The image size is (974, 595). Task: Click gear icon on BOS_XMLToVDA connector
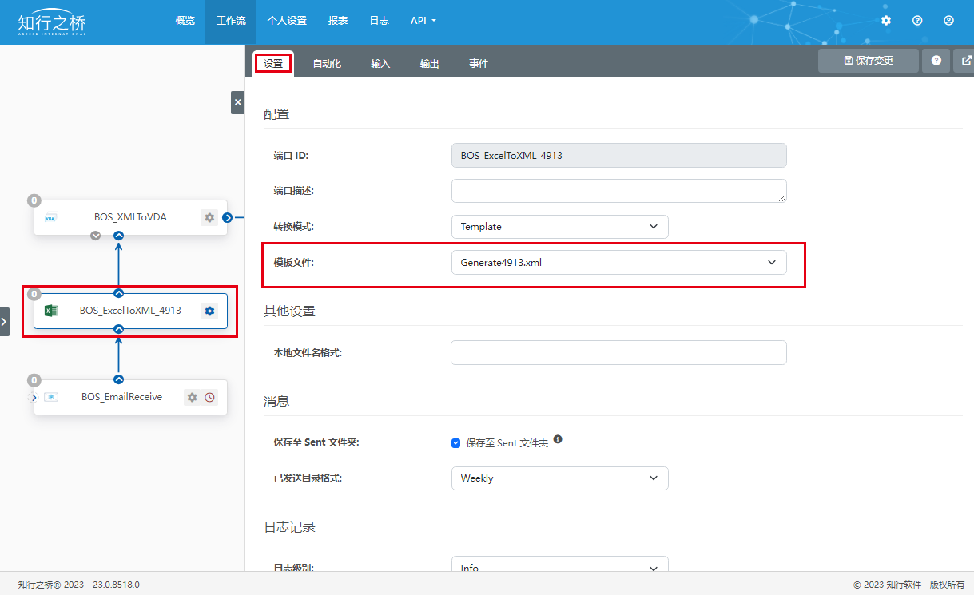[209, 217]
